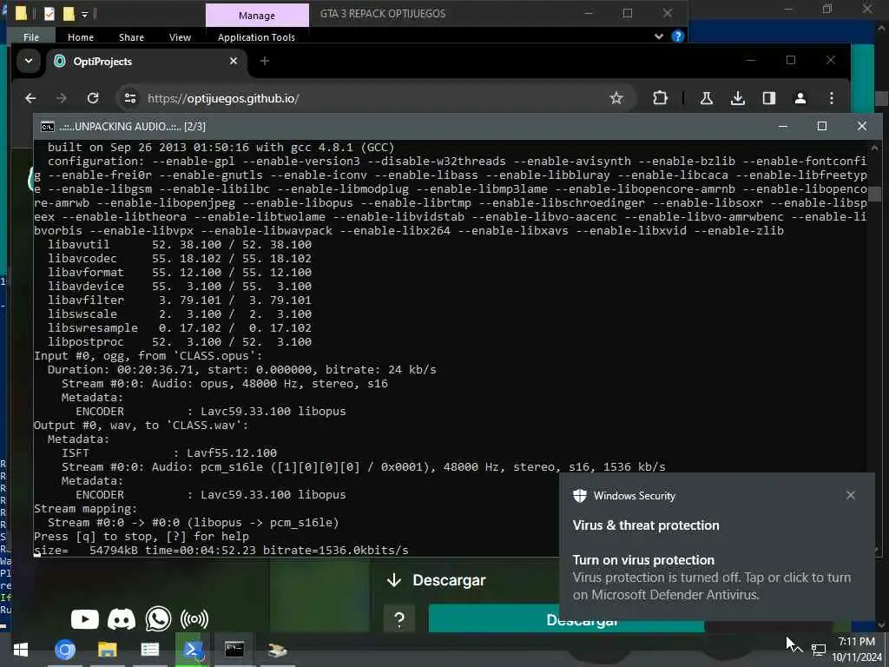Viewport: 889px width, 667px height.
Task: Open the list-window app in taskbar
Action: (x=149, y=650)
